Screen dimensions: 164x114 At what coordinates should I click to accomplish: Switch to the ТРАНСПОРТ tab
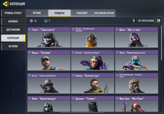82,13
